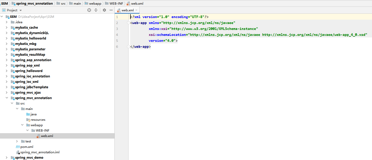Select spring_mvc_ajax module

click(28, 92)
